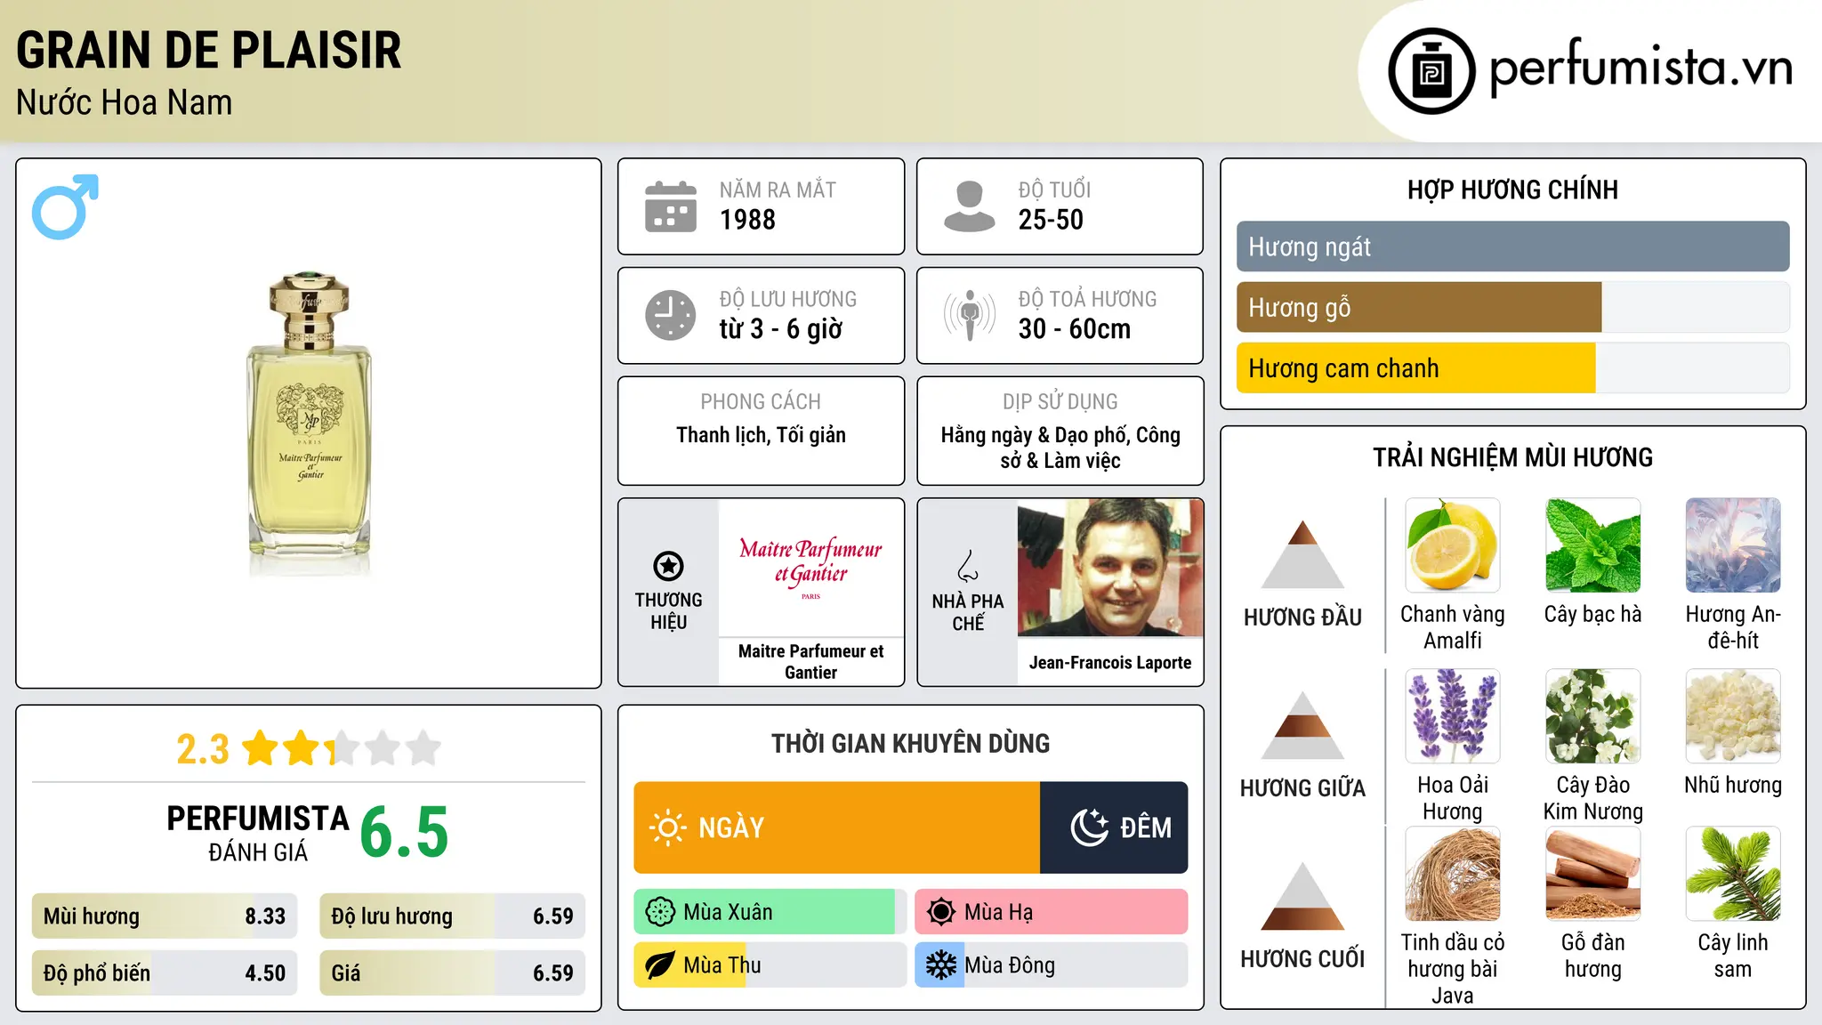This screenshot has height=1025, width=1822.
Task: Click the Giá 6.59 score bar
Action: [x=452, y=973]
